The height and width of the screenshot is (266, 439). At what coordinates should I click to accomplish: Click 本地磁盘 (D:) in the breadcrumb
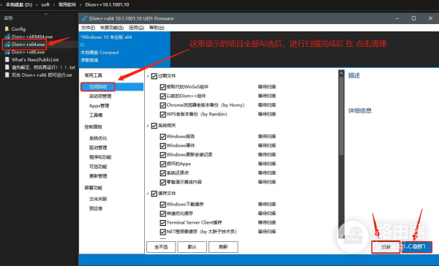(19, 5)
